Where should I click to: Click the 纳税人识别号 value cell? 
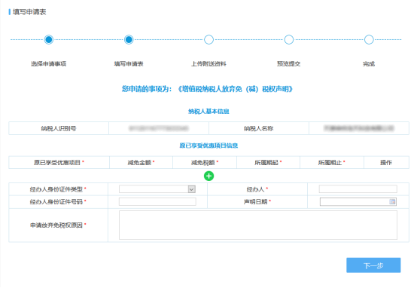click(159, 128)
